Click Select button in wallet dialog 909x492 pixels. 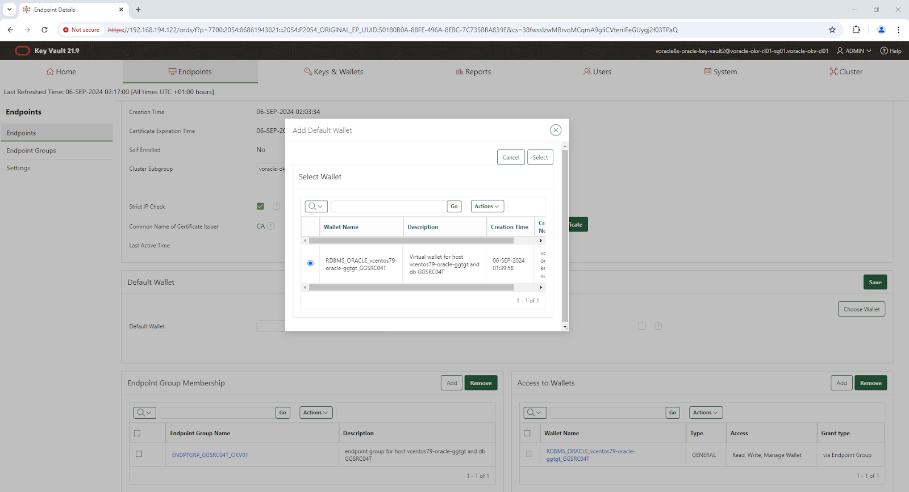(540, 157)
